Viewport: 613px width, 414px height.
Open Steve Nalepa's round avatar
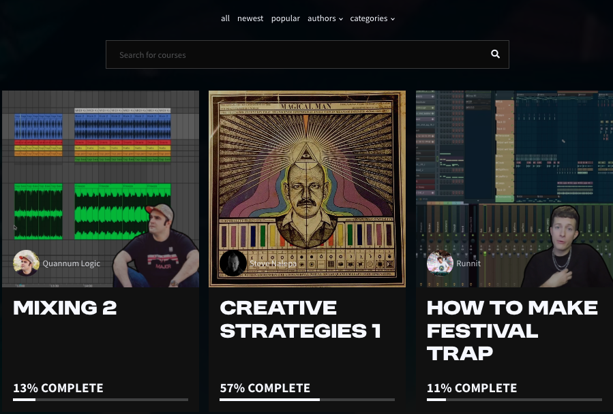(x=233, y=264)
